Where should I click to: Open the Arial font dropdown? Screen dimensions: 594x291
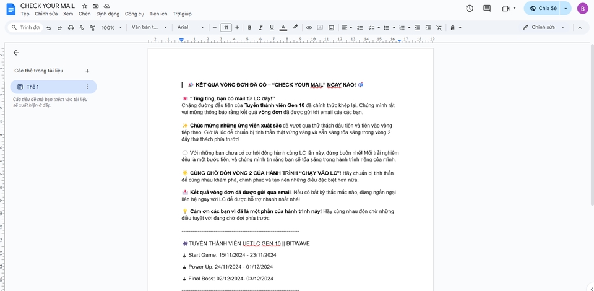point(191,28)
